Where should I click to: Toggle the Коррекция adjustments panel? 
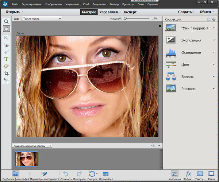pyautogui.click(x=174, y=174)
